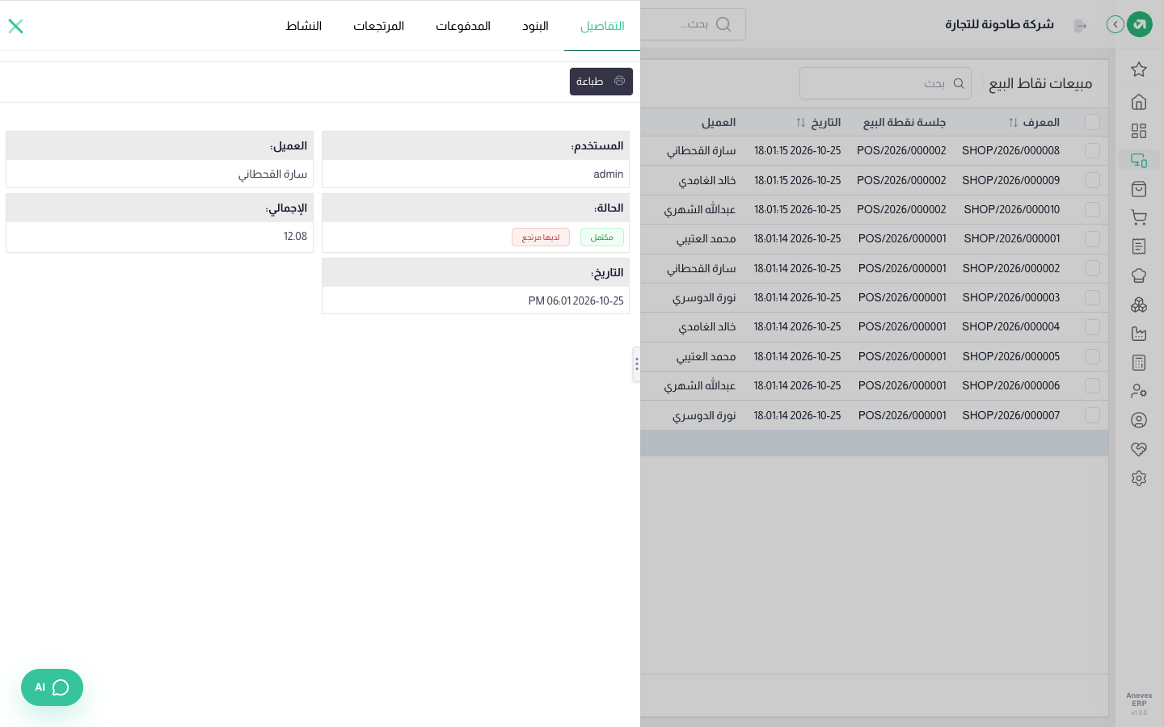Open the handshake heart icon in sidebar

click(1139, 449)
